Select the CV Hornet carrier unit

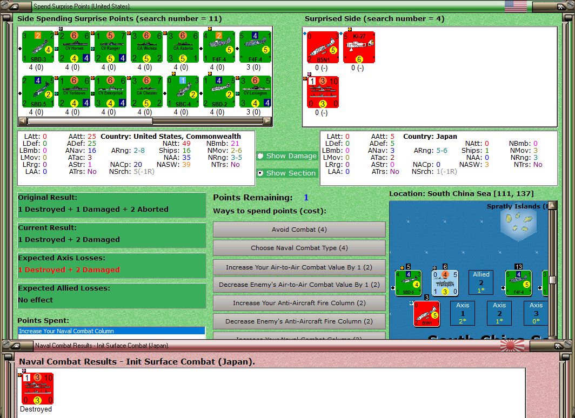pos(75,48)
